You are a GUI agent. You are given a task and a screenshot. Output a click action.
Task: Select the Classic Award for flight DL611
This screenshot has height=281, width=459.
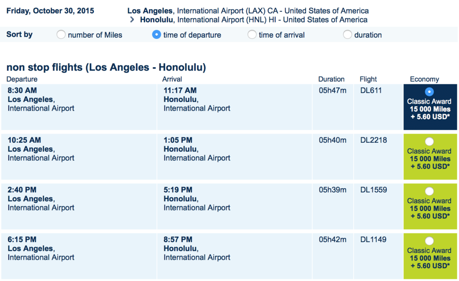429,91
